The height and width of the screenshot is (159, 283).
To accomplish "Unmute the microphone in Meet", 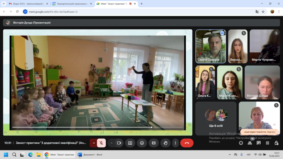I will click(x=101, y=143).
